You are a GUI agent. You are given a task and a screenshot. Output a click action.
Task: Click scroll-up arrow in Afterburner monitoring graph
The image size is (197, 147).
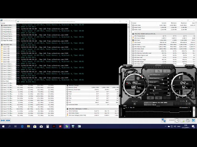(x=194, y=108)
